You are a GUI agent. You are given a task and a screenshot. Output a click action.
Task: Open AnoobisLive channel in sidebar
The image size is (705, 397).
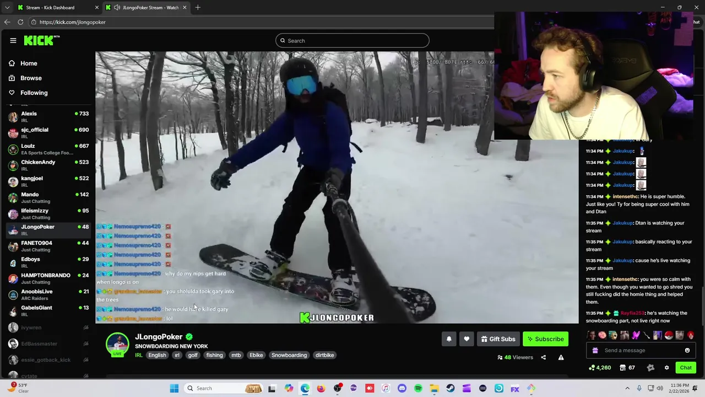pyautogui.click(x=48, y=294)
